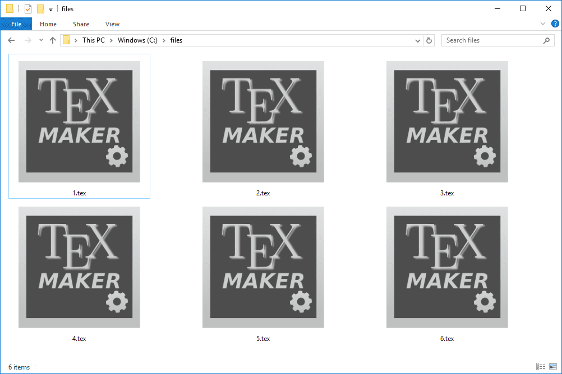Switch to Large icons view in status bar

pyautogui.click(x=551, y=367)
